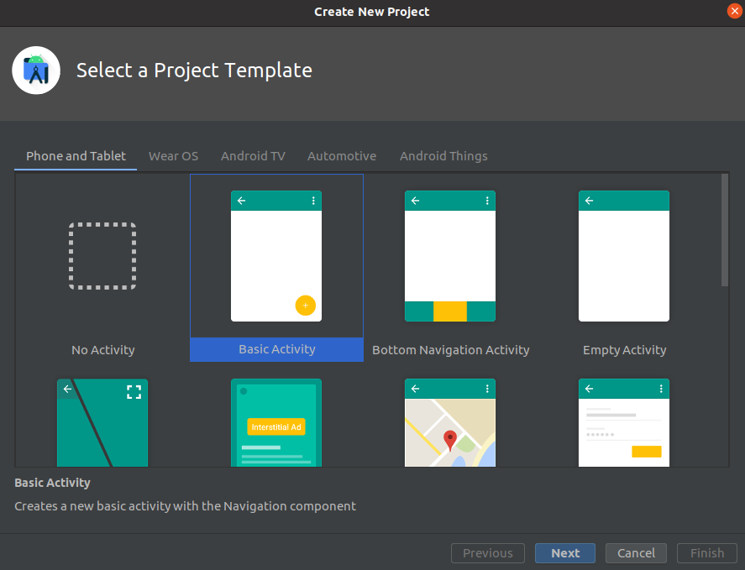Screen dimensions: 745x570
Task: Select the No Activity dashed square template
Action: (x=102, y=257)
